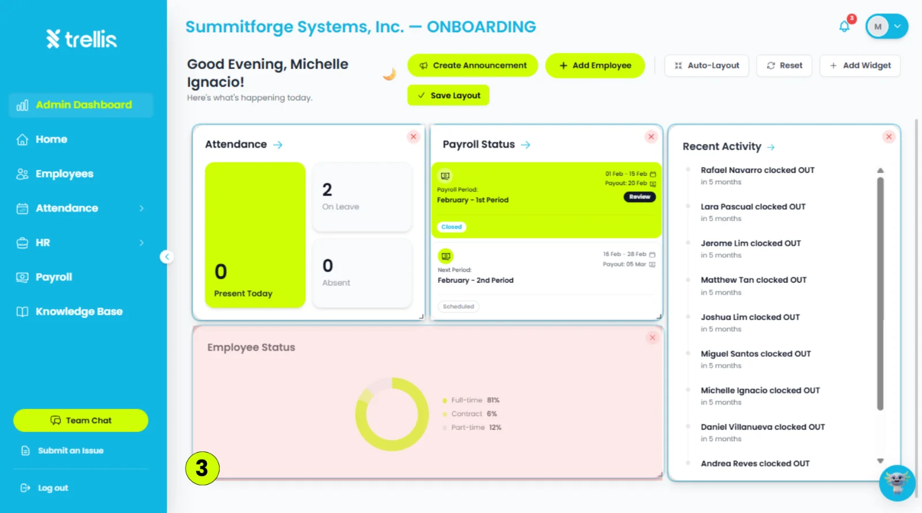Remove the Payroll Status widget
Viewport: 922px width, 513px height.
(651, 136)
